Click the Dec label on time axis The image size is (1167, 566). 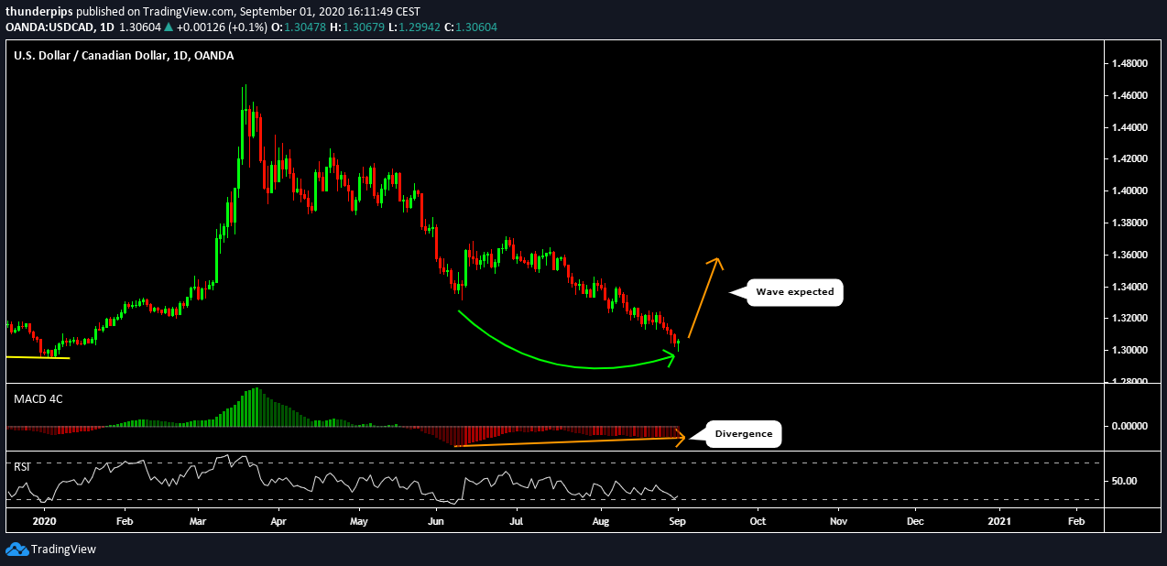tap(916, 520)
